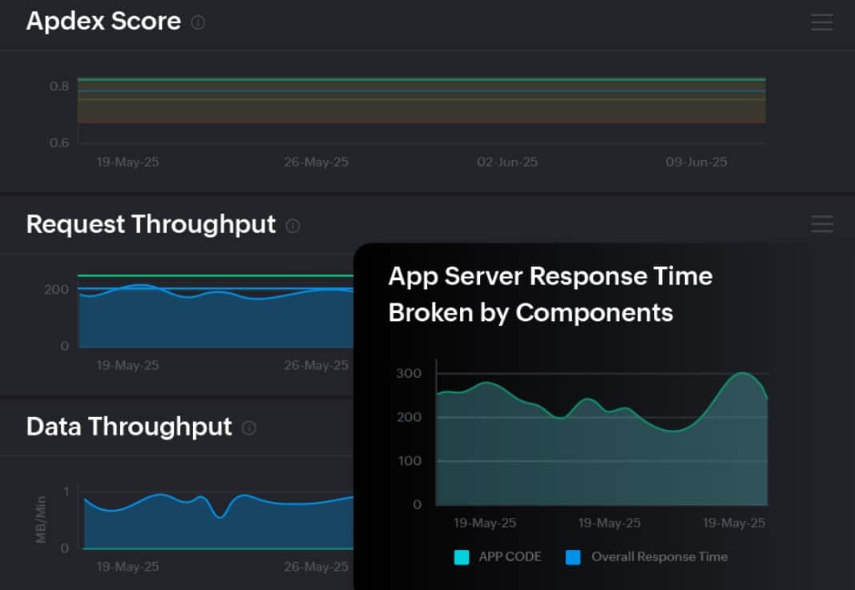Click 02-Jun-25 label on Apdex chart
Viewport: 855px width, 590px height.
(x=507, y=162)
